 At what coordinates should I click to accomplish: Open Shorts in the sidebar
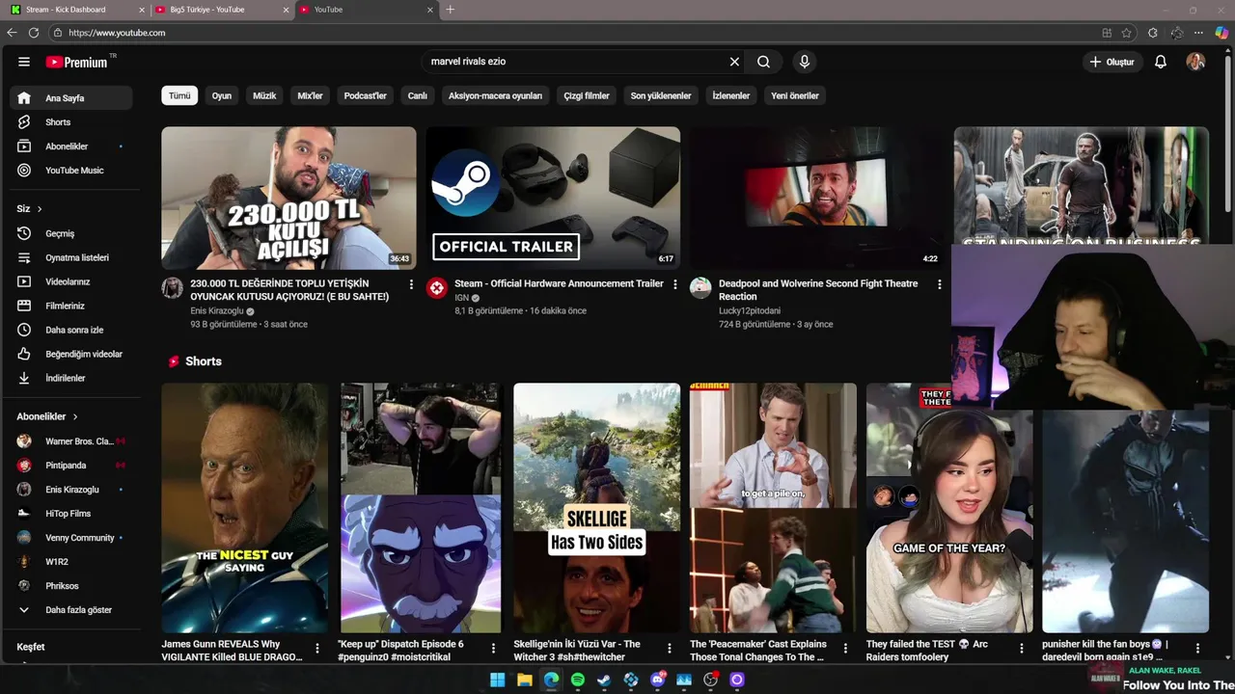(71, 122)
